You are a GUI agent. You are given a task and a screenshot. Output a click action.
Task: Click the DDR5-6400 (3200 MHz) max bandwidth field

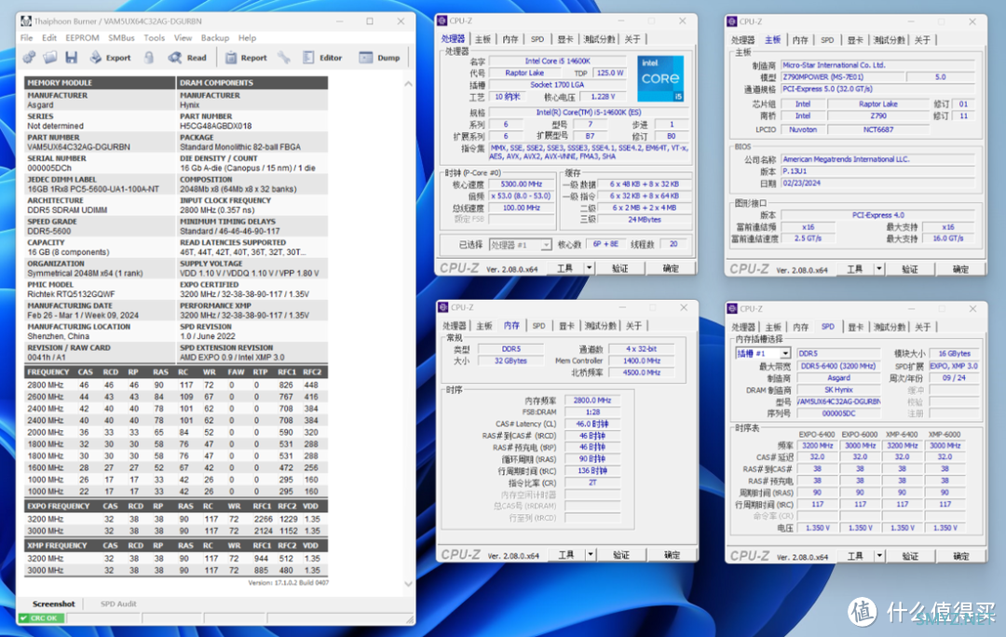click(838, 366)
